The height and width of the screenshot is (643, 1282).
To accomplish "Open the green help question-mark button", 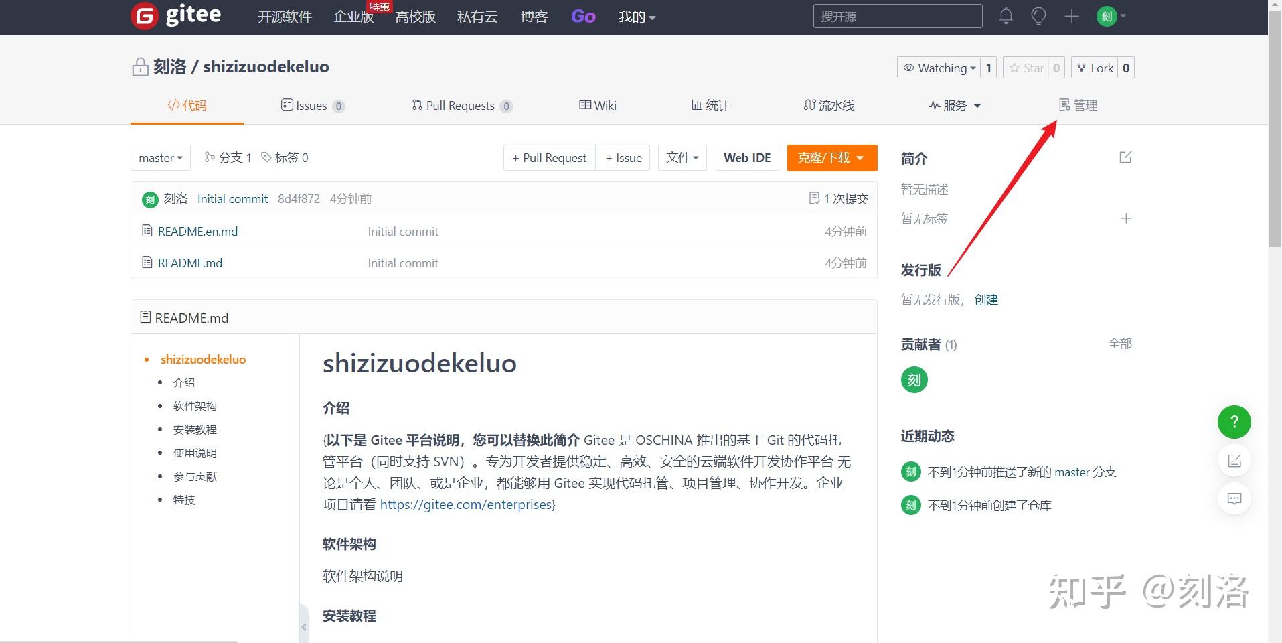I will click(1234, 422).
